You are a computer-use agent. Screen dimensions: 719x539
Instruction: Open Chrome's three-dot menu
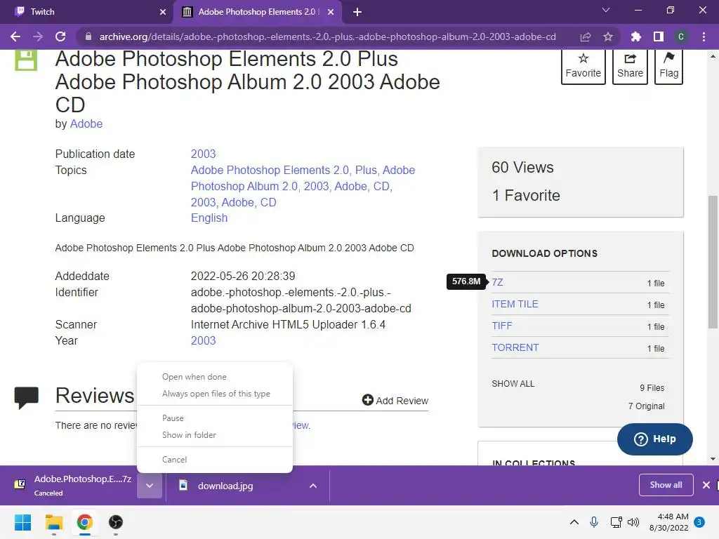[704, 36]
